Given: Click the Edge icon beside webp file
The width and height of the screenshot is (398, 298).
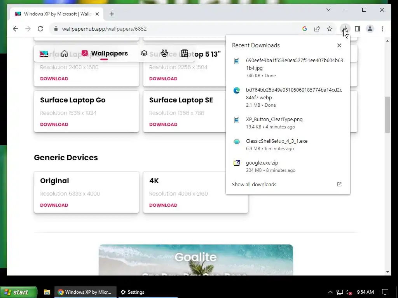Looking at the screenshot, I should (237, 90).
